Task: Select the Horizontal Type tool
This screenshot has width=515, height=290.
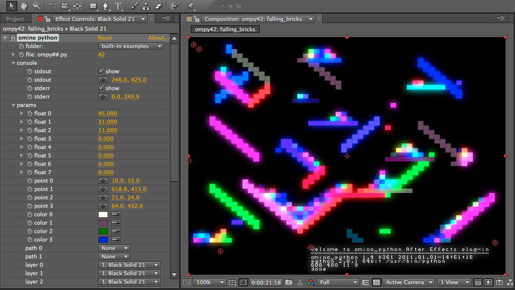Action: click(118, 6)
